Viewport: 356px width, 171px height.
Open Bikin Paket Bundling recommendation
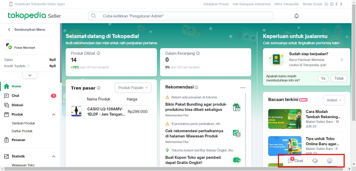[x=196, y=107]
